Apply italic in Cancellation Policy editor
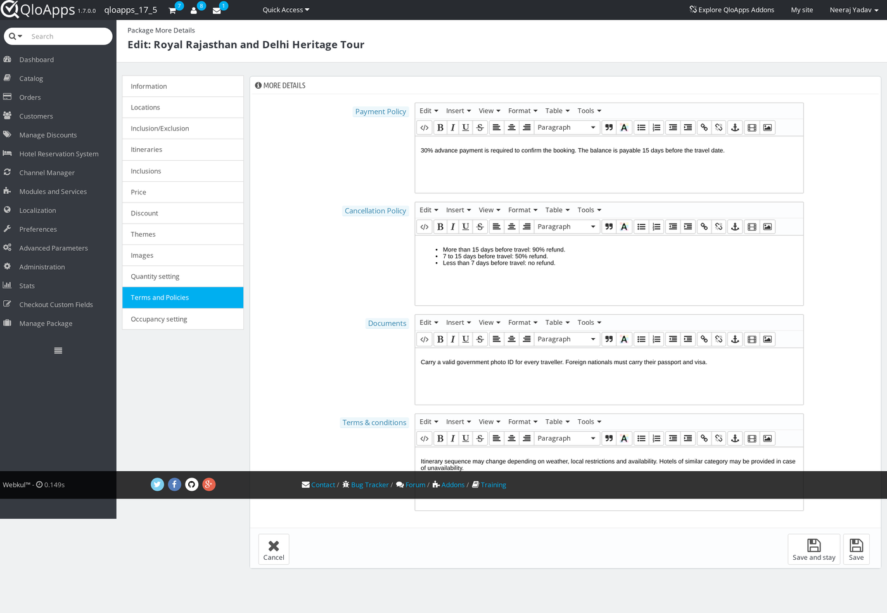Image resolution: width=887 pixels, height=613 pixels. click(x=452, y=227)
